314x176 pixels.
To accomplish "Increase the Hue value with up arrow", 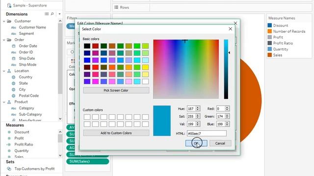I will click(x=198, y=108).
